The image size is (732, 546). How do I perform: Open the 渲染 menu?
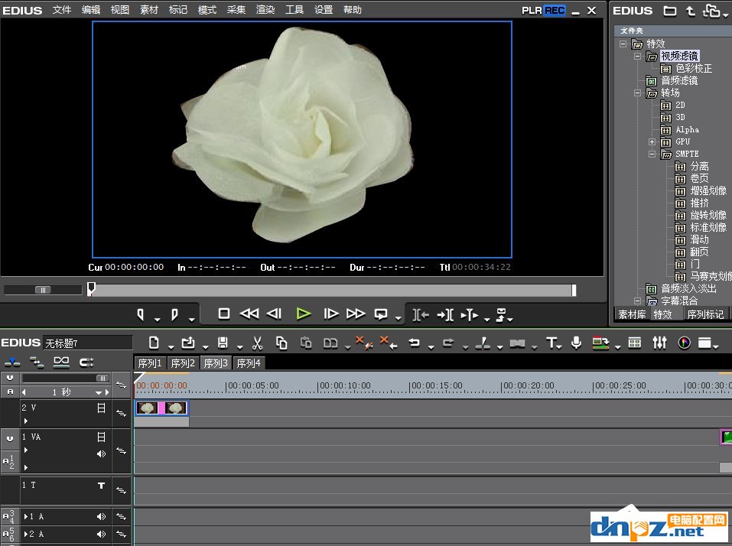[265, 10]
